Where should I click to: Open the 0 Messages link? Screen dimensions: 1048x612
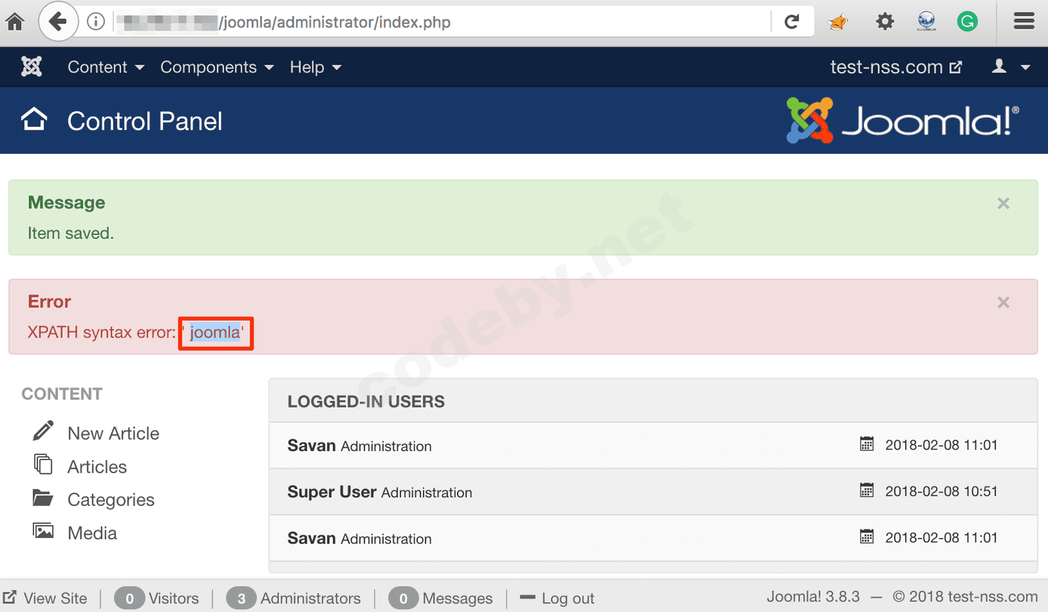click(440, 598)
